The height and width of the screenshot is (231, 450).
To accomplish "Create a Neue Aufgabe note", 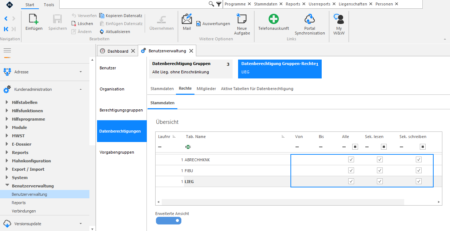I will click(x=242, y=19).
